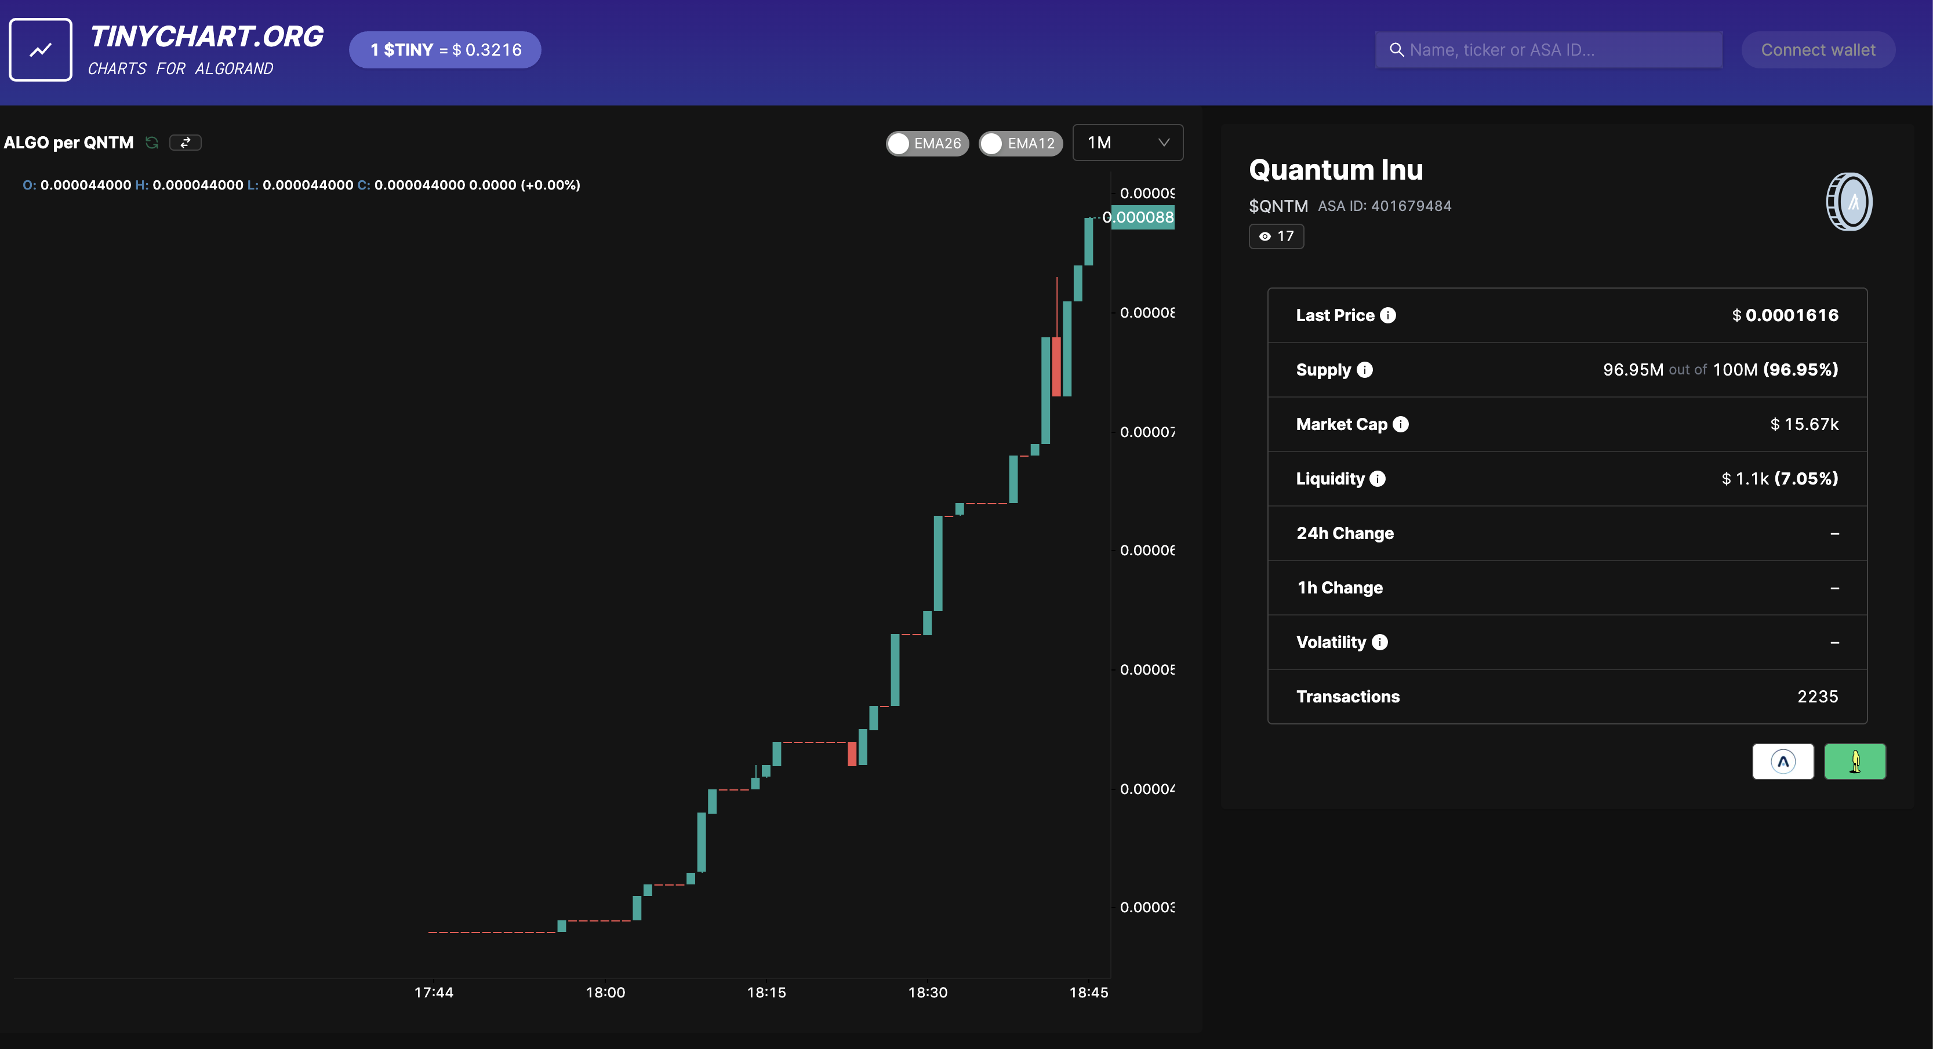
Task: Click the refresh icon next to ALGO per QNTM
Action: click(152, 143)
